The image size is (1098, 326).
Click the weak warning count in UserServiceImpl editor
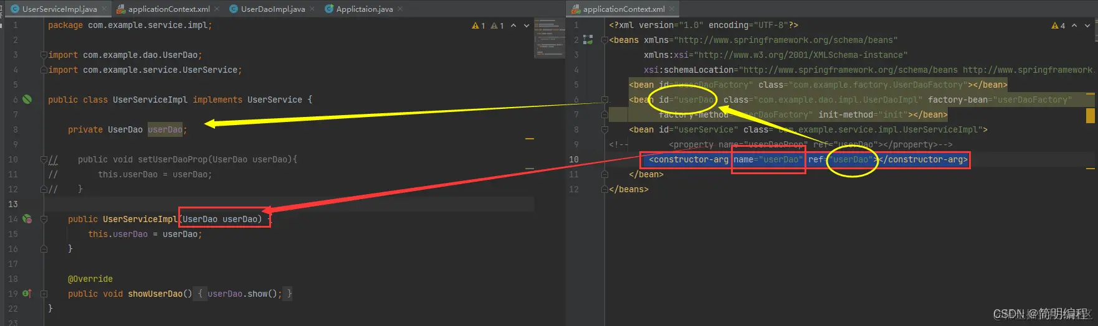[497, 26]
